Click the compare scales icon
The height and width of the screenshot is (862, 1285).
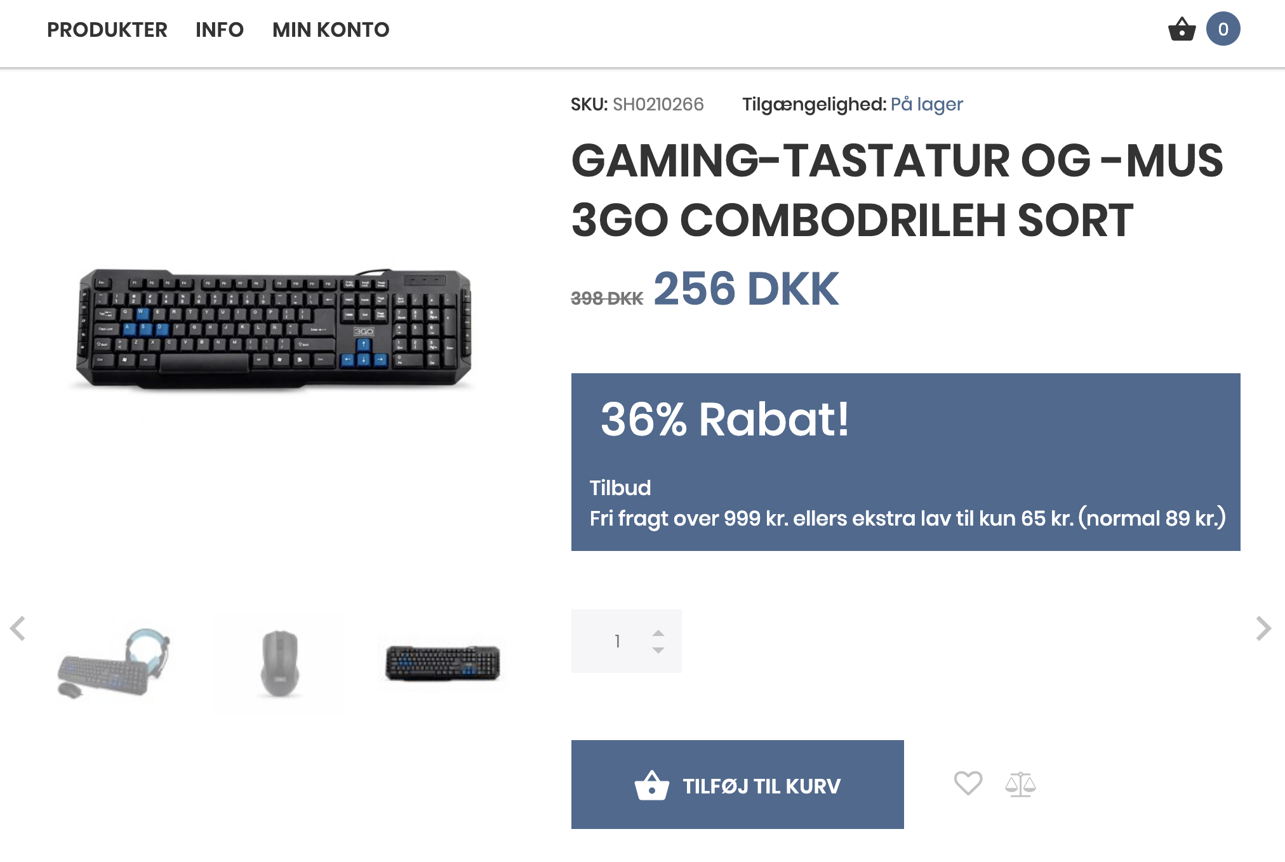tap(1020, 784)
